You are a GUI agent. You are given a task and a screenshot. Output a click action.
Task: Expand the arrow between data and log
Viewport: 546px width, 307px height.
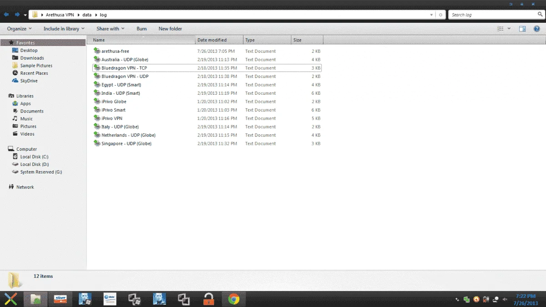[x=96, y=15]
